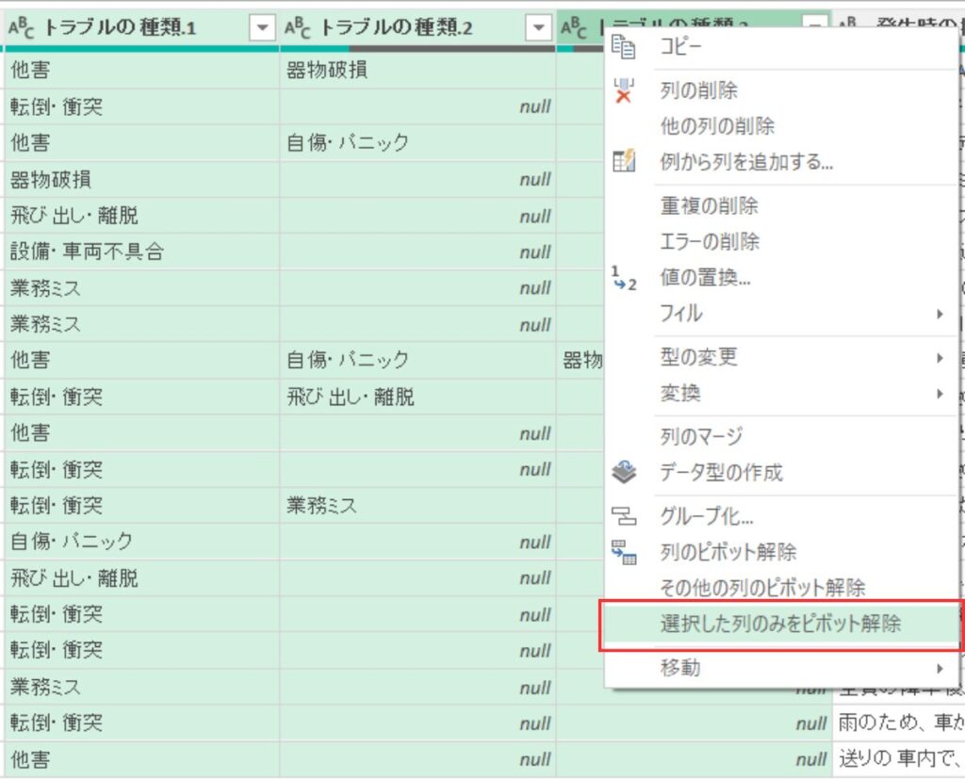Click the 設備・車両不具合 cell

click(x=141, y=252)
